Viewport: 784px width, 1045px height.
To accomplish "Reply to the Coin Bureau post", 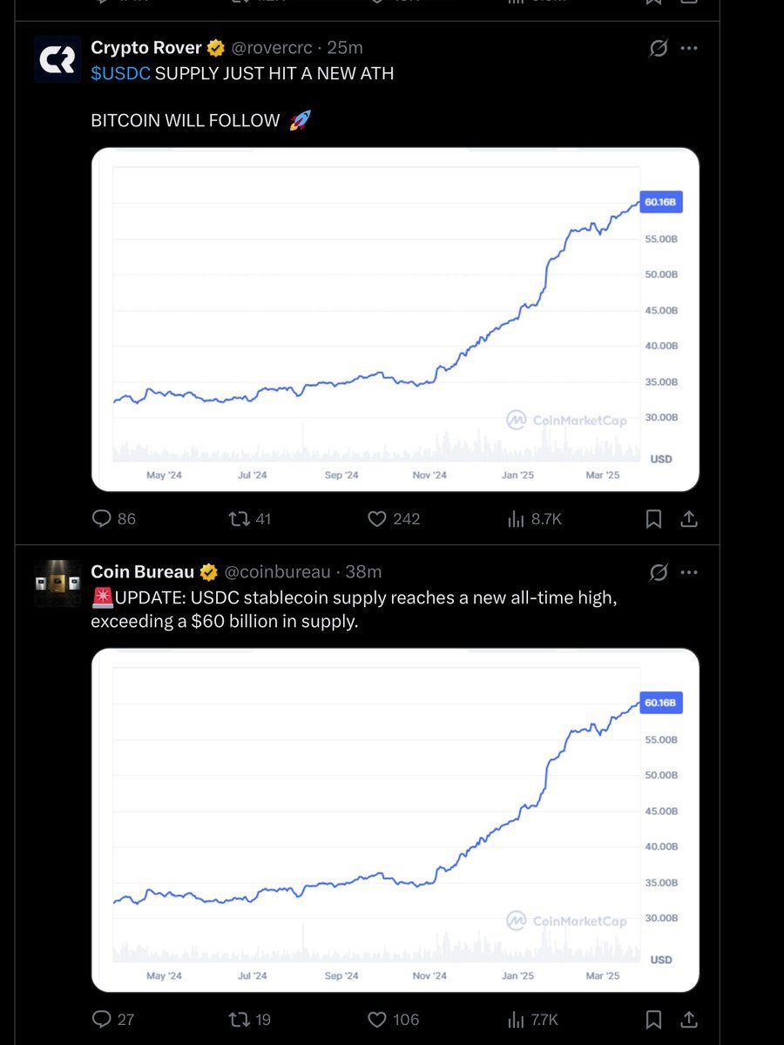I will pyautogui.click(x=113, y=1019).
